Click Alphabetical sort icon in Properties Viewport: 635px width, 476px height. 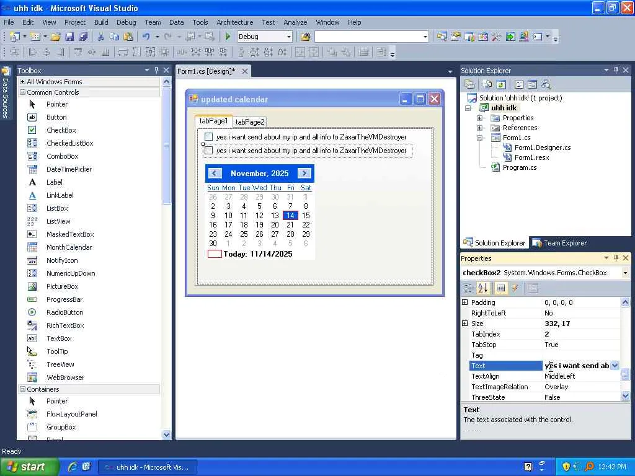[483, 288]
